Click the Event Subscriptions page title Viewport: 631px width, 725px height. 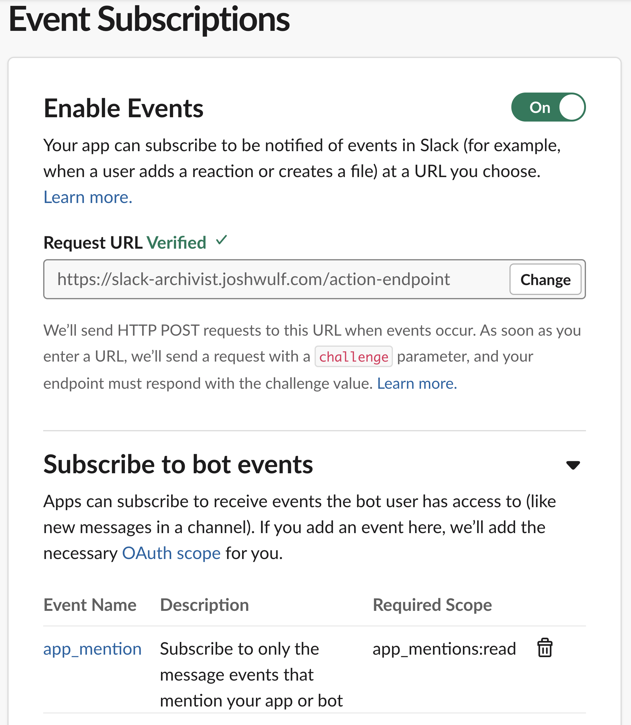click(149, 19)
